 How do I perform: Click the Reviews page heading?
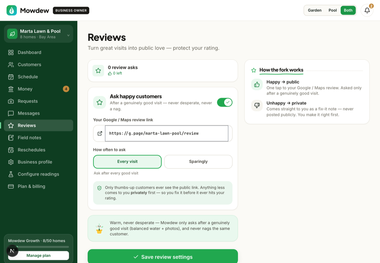pyautogui.click(x=107, y=38)
